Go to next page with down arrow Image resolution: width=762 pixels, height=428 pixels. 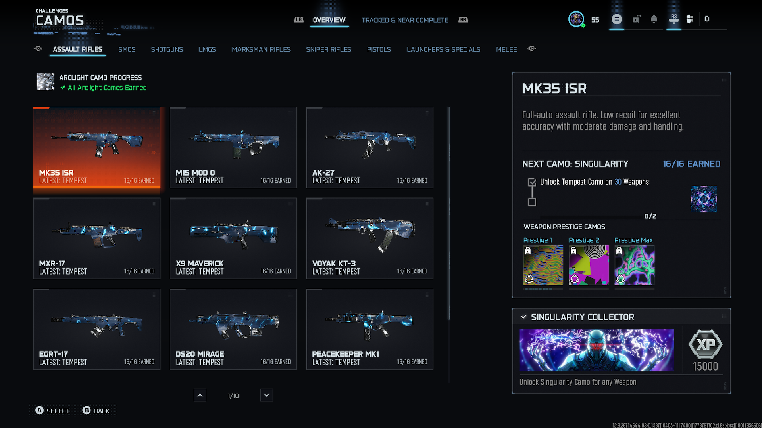pyautogui.click(x=266, y=395)
